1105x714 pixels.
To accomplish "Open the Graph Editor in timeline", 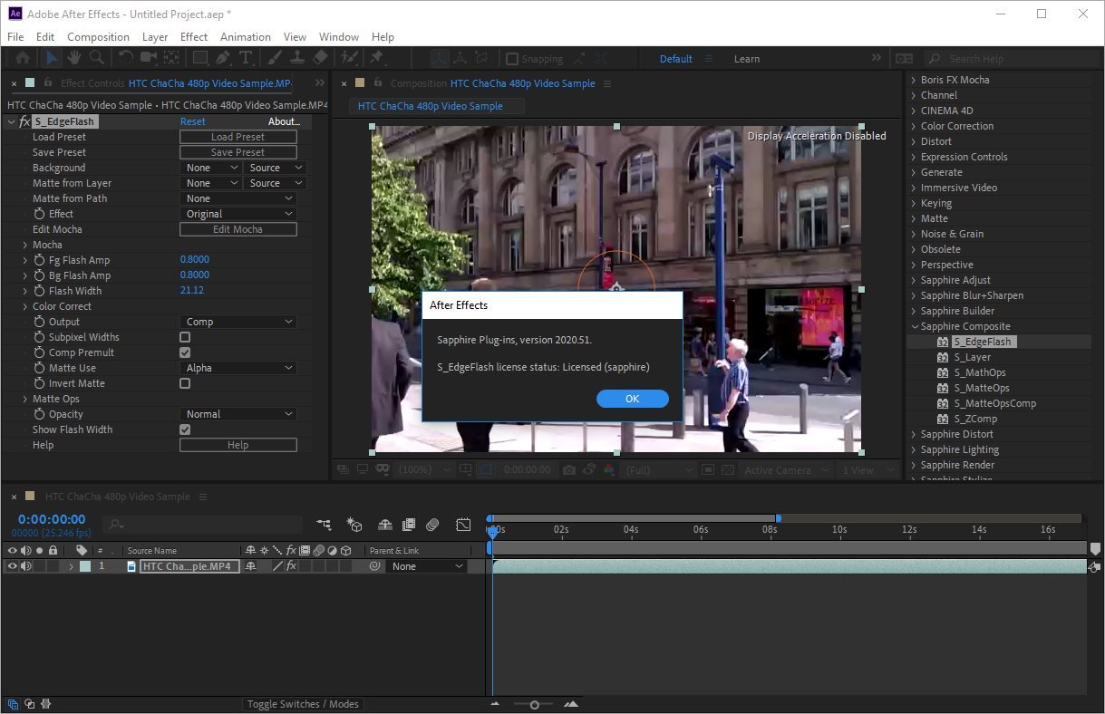I will (x=463, y=525).
